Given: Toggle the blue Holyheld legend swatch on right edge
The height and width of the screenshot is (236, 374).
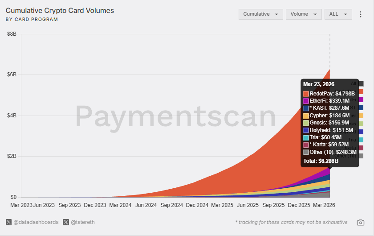Looking at the screenshot, I should pos(361,132).
